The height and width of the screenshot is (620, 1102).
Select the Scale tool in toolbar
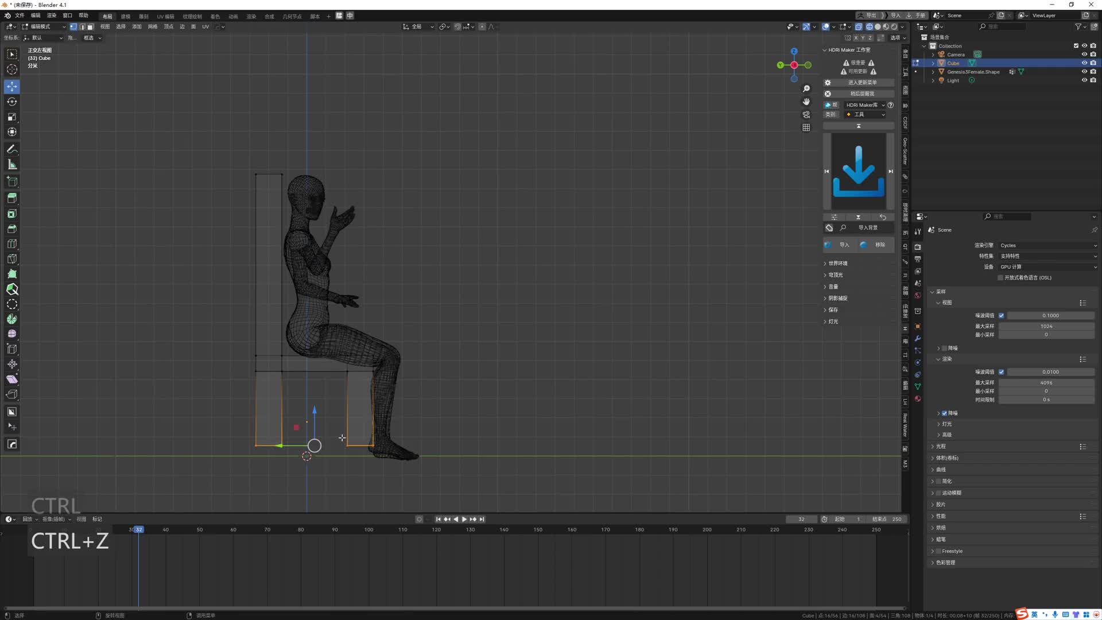[12, 117]
